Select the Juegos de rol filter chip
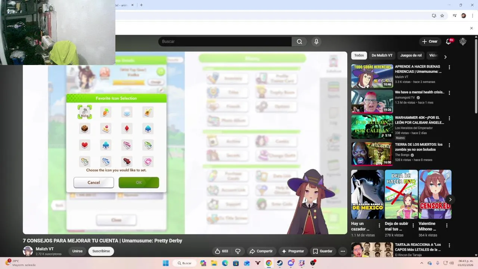The image size is (478, 269). click(411, 55)
